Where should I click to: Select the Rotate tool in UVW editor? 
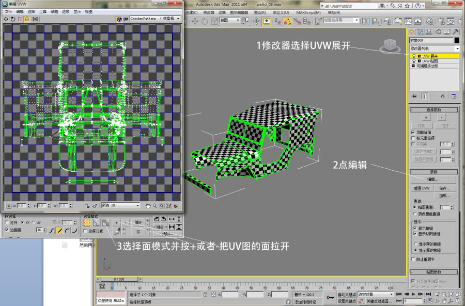pyautogui.click(x=13, y=19)
